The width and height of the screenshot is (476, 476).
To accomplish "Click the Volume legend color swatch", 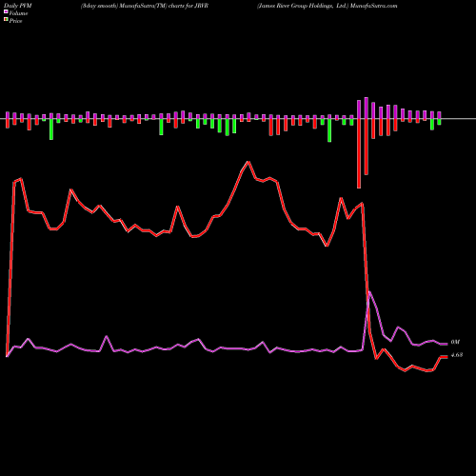I will point(6,12).
